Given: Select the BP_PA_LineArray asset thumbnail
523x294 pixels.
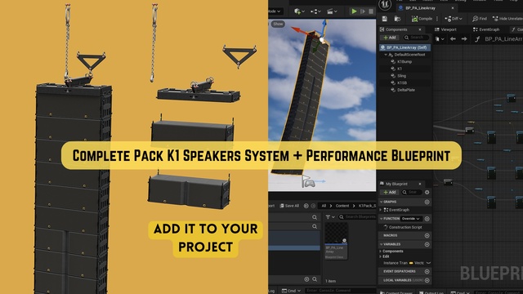Looking at the screenshot, I should click(336, 241).
